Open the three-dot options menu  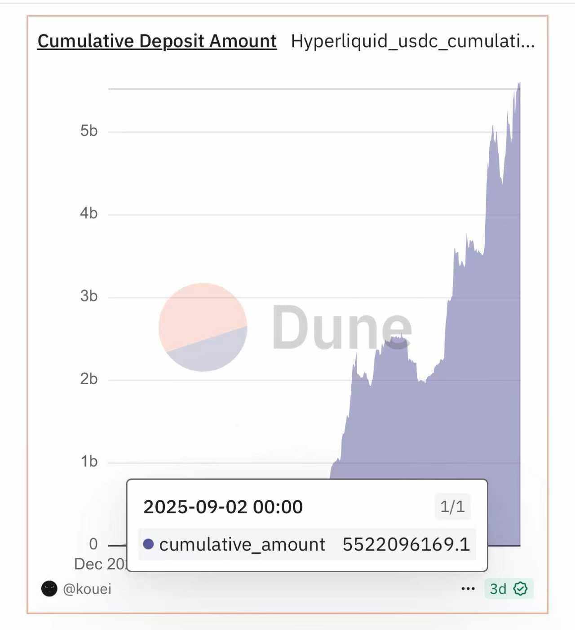(x=468, y=589)
